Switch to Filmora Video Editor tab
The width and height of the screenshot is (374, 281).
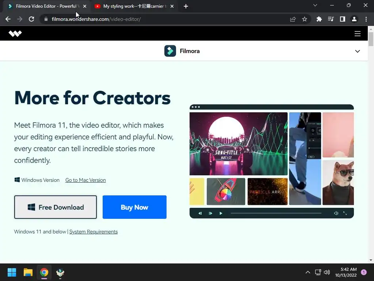tap(46, 6)
